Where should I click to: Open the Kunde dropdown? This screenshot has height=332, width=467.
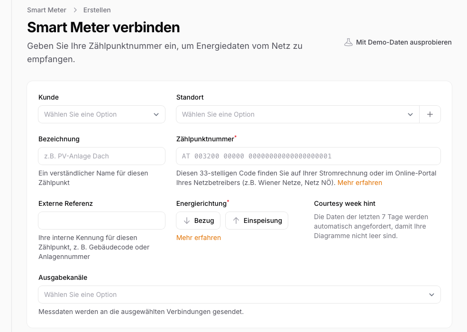point(101,114)
